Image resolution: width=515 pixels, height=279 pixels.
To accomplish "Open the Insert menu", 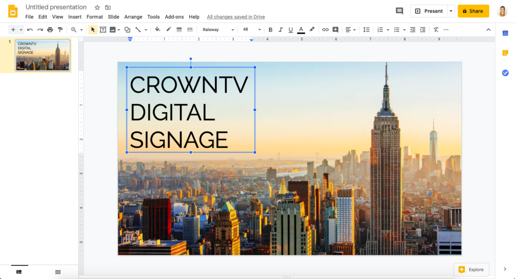I will (x=74, y=17).
